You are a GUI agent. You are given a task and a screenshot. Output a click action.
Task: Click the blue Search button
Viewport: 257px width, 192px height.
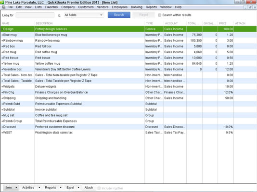pyautogui.click(x=119, y=15)
